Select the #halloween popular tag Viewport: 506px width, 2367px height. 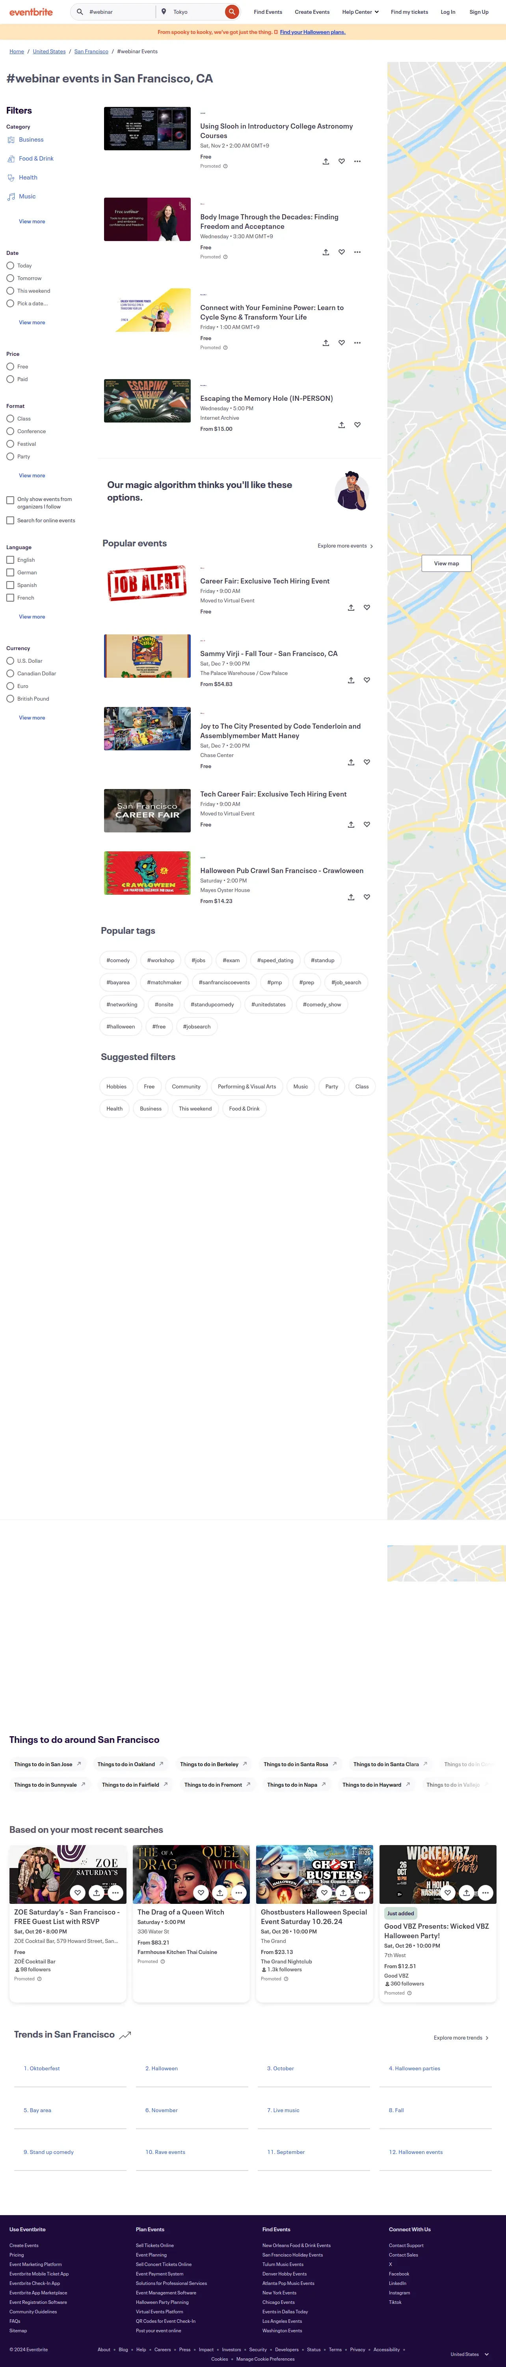point(120,1026)
